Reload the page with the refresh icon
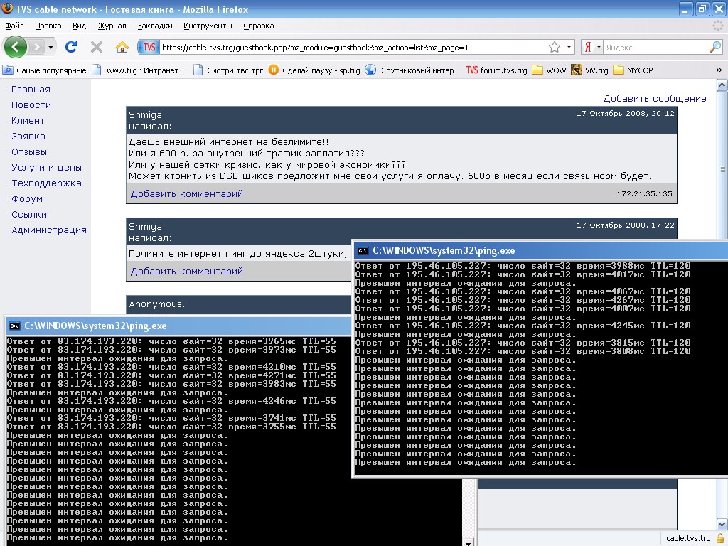The image size is (728, 546). click(70, 47)
